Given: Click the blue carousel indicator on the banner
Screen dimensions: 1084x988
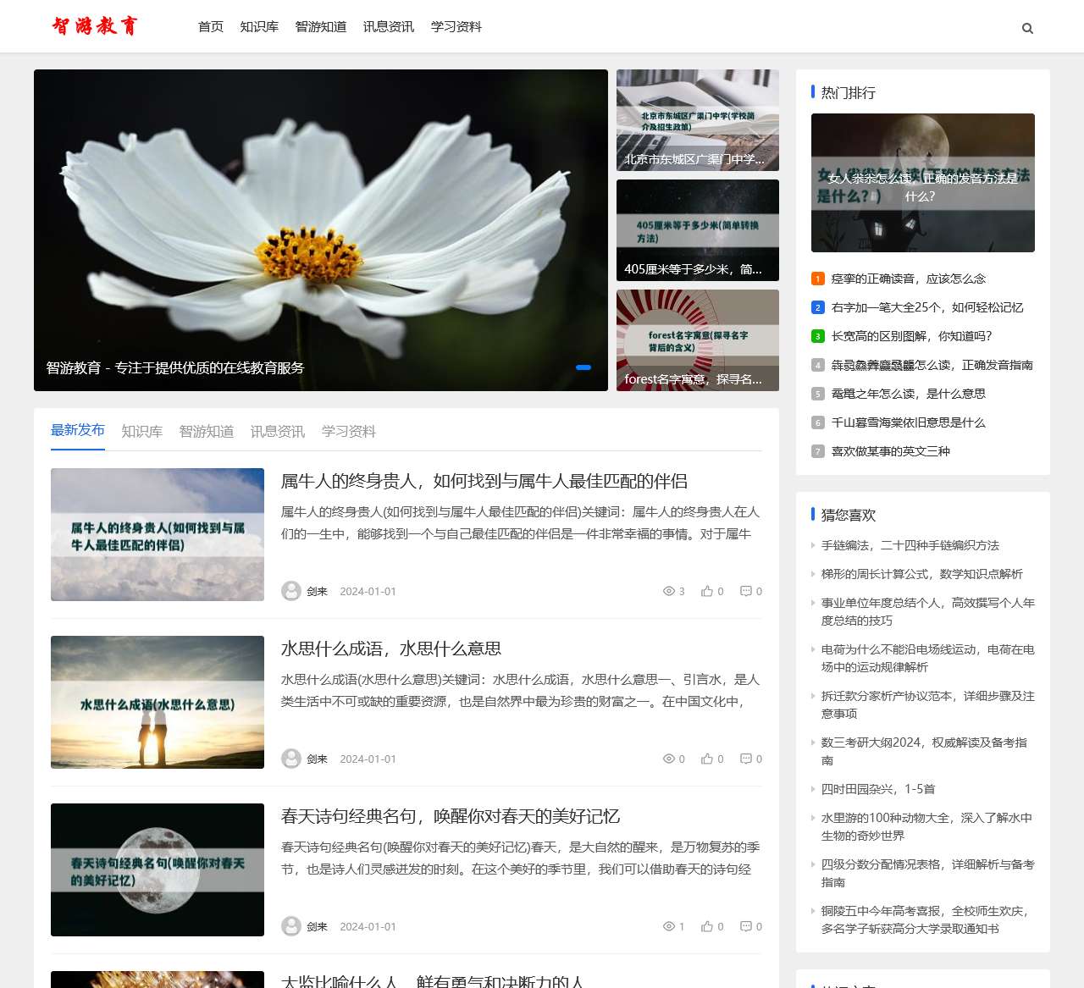Looking at the screenshot, I should click(x=583, y=367).
